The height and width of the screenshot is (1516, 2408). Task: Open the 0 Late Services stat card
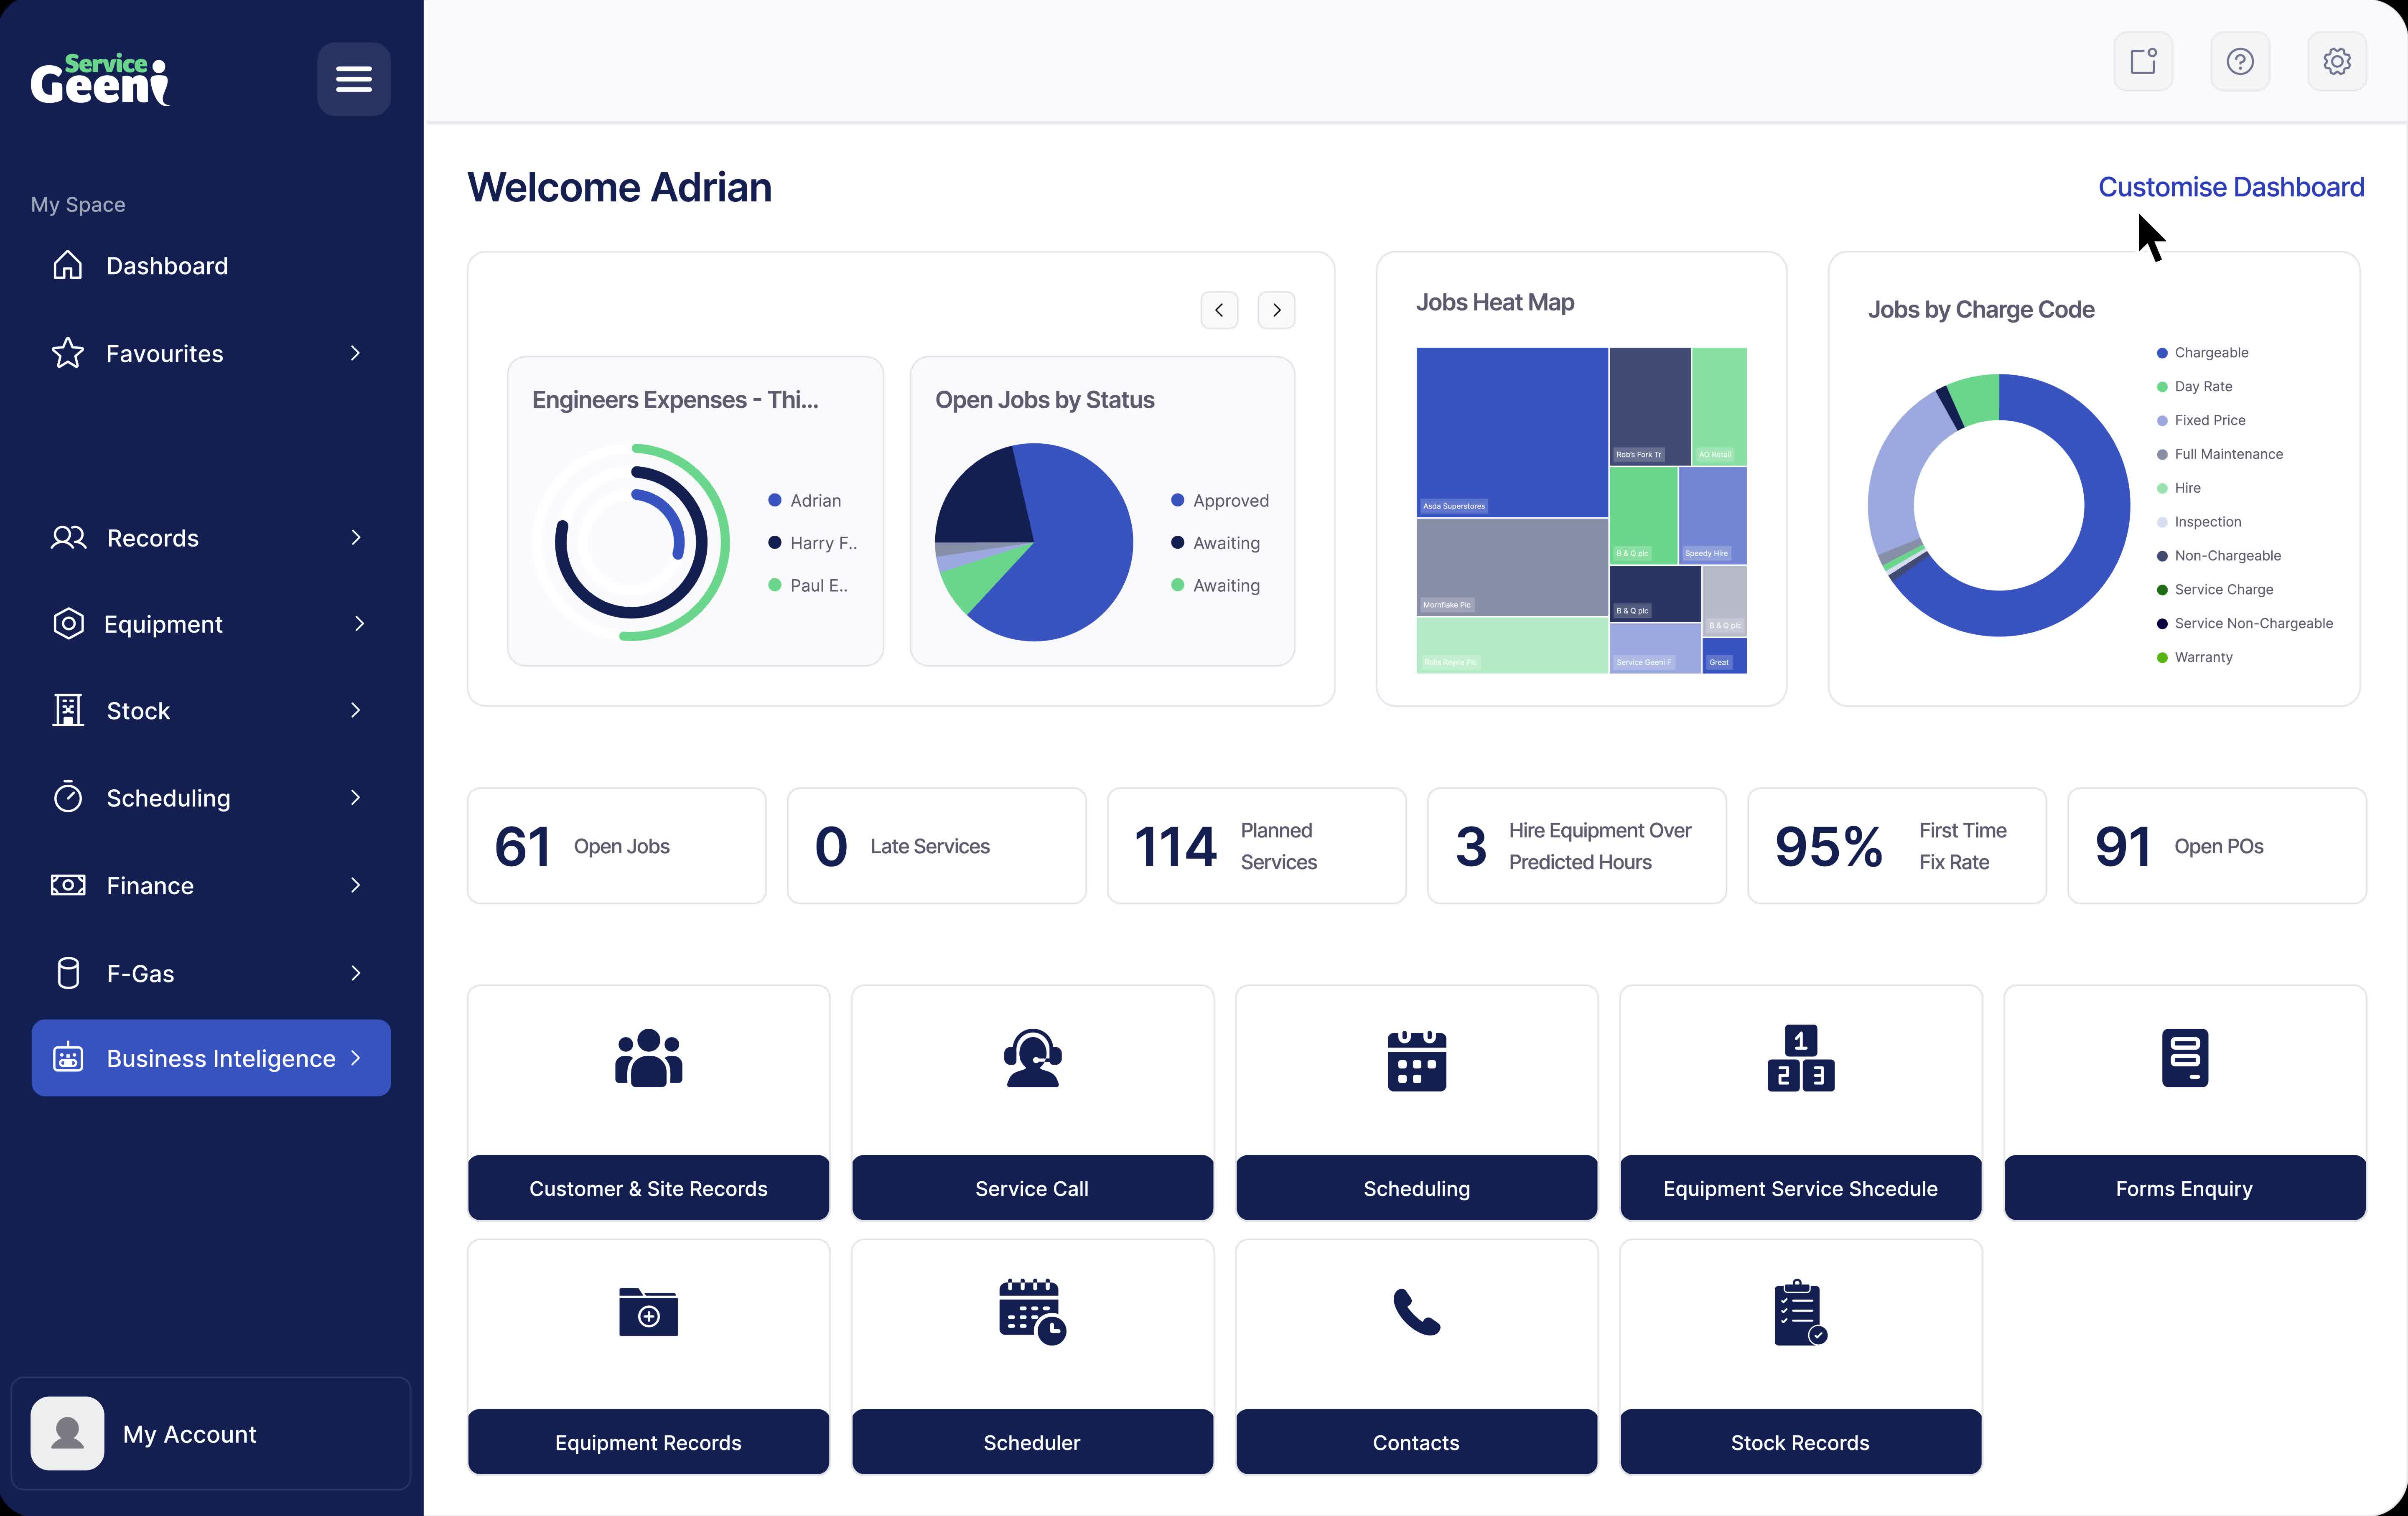point(936,846)
